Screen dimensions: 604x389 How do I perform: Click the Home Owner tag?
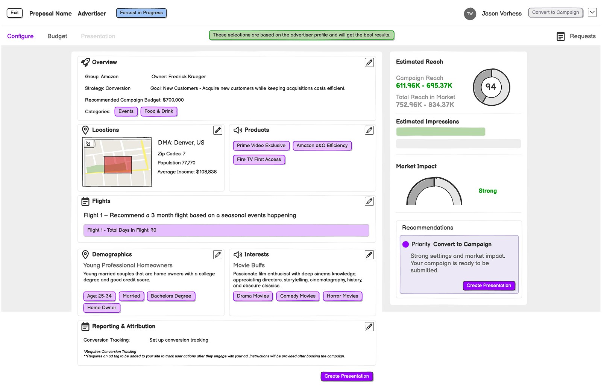[x=102, y=308]
